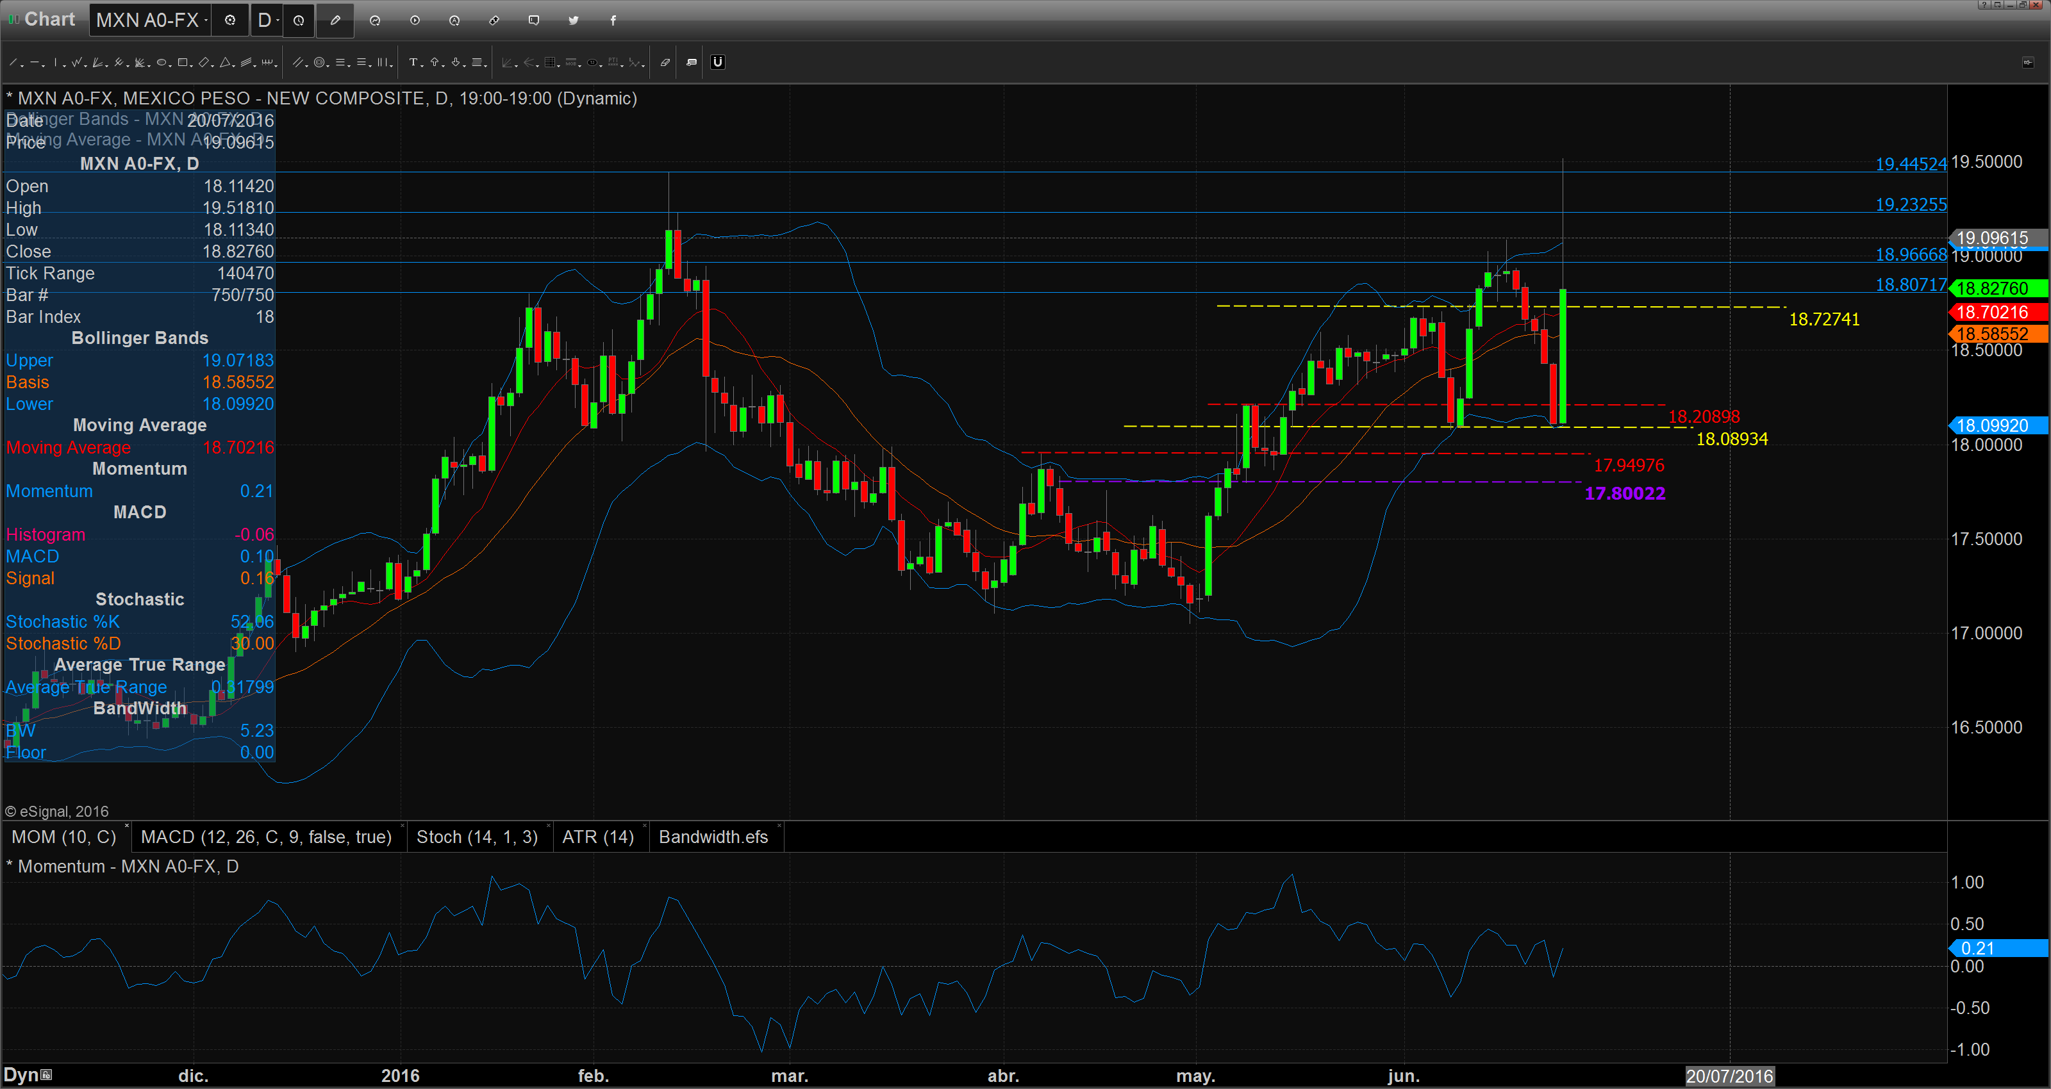Select the up arrow marker tool
This screenshot has height=1089, width=2051.
[x=435, y=62]
